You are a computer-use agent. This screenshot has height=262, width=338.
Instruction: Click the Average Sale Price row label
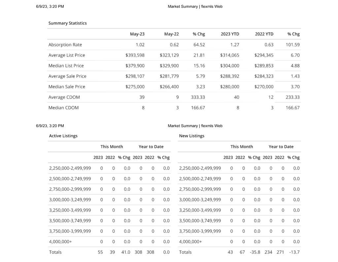[67, 76]
